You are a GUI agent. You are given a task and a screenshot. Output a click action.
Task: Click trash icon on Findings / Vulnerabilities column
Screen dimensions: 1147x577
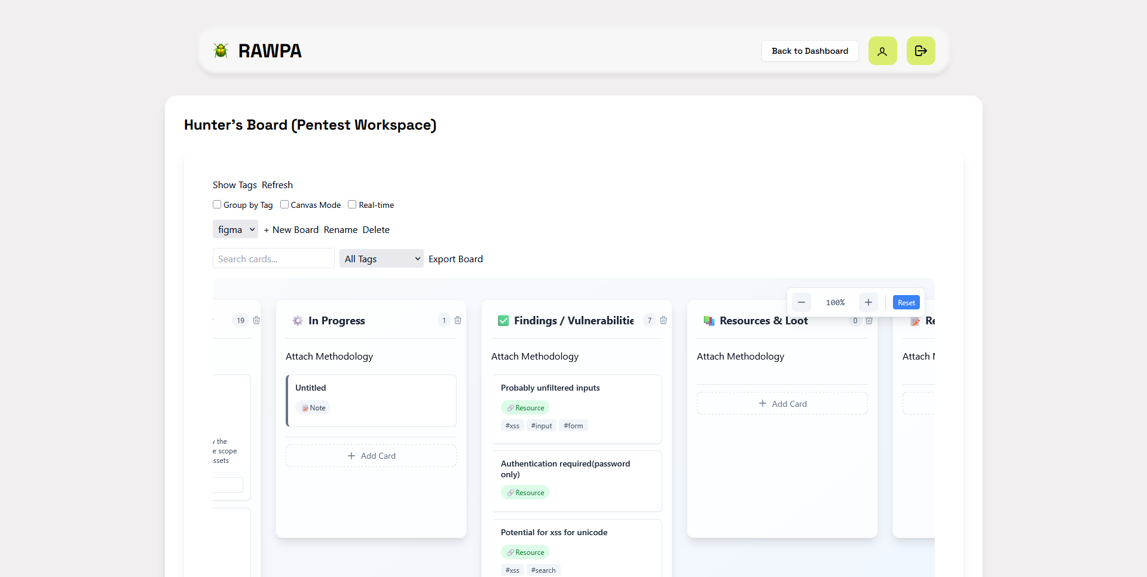663,321
